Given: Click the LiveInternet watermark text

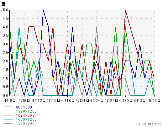Looking at the screenshot, I should coord(150,124).
